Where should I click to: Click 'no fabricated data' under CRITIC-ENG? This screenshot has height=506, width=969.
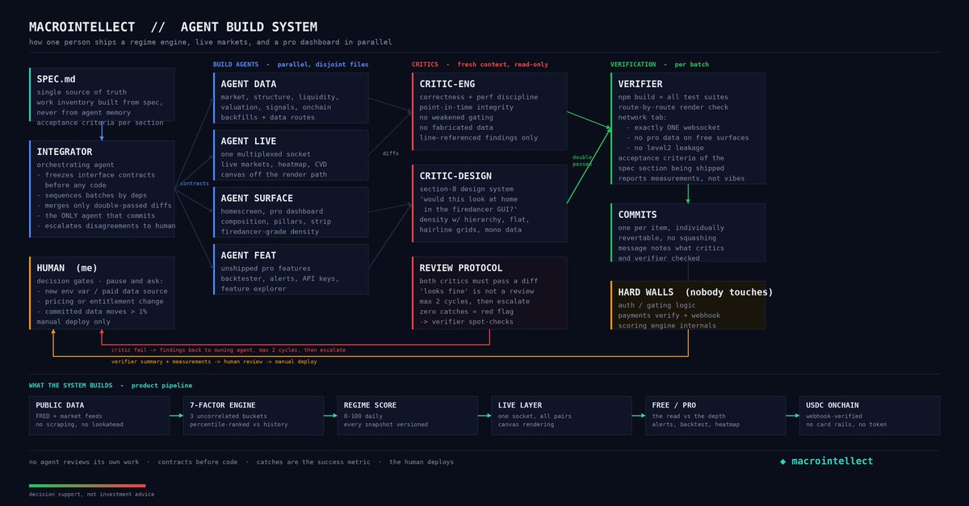click(x=457, y=128)
